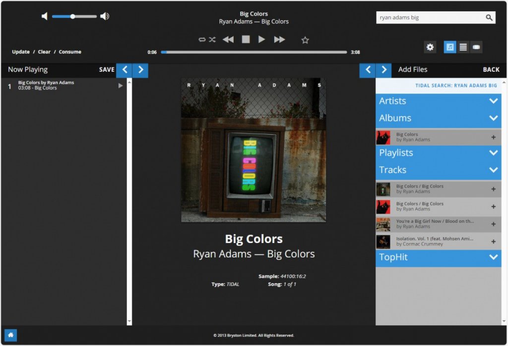This screenshot has height=346, width=508.
Task: Expand the Artists section
Action: click(439, 101)
